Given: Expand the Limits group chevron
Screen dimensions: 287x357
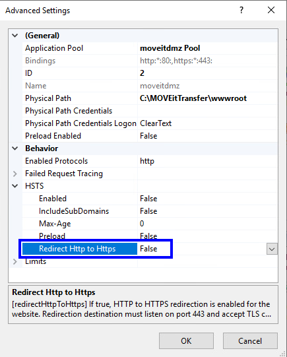Looking at the screenshot, I should pyautogui.click(x=15, y=261).
